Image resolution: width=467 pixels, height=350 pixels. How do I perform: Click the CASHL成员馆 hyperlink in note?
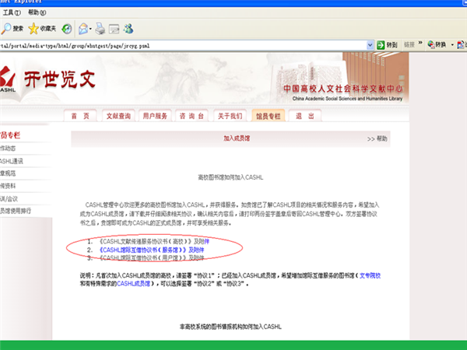tap(133, 284)
